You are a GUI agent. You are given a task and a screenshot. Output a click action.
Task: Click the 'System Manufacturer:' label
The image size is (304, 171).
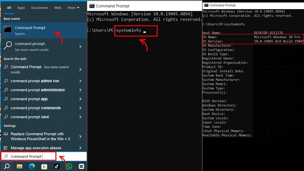[221, 80]
